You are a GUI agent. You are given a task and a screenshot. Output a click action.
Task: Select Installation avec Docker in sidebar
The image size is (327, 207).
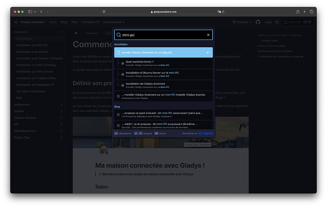32,52
